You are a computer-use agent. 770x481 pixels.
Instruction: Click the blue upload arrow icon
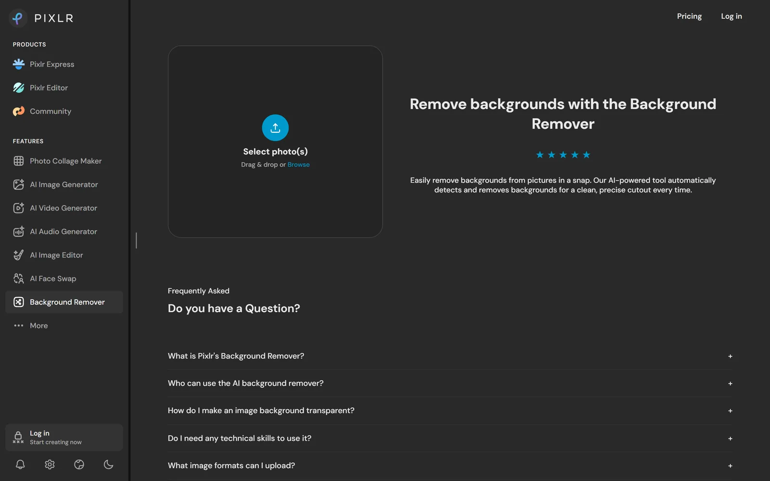tap(275, 127)
